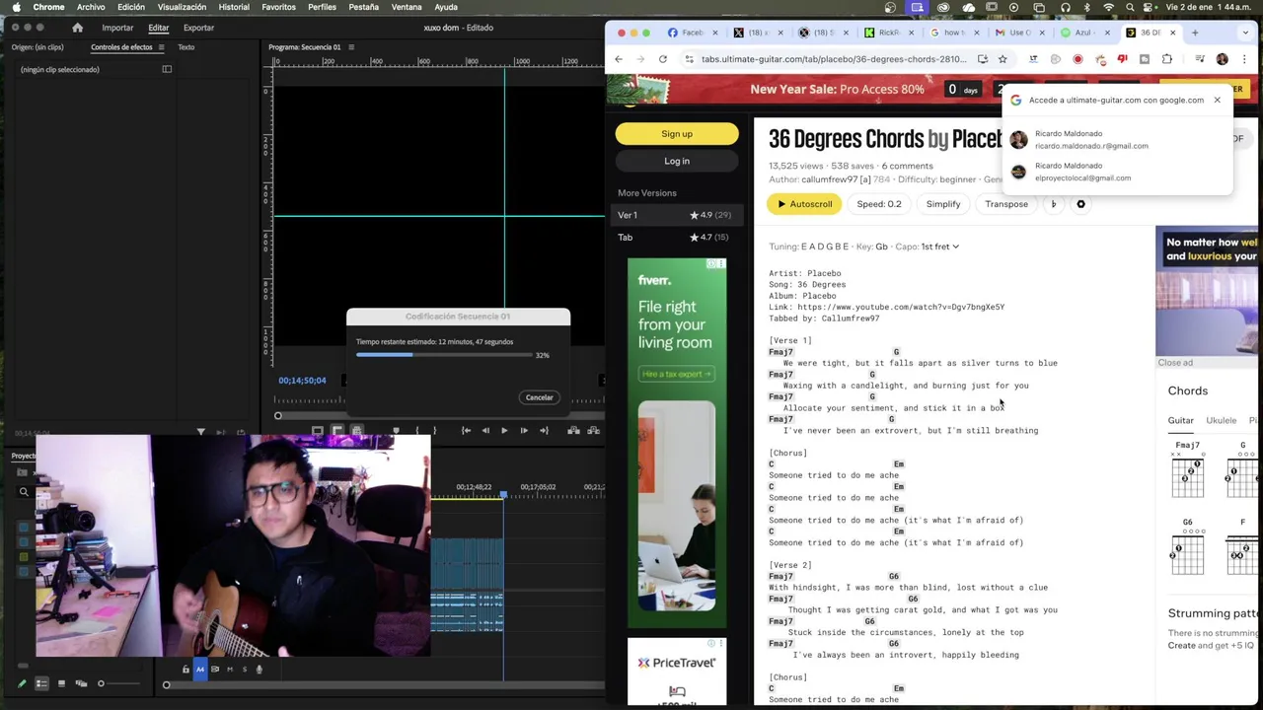Click the Speed: 0.2 button
Image resolution: width=1263 pixels, height=710 pixels.
(879, 204)
